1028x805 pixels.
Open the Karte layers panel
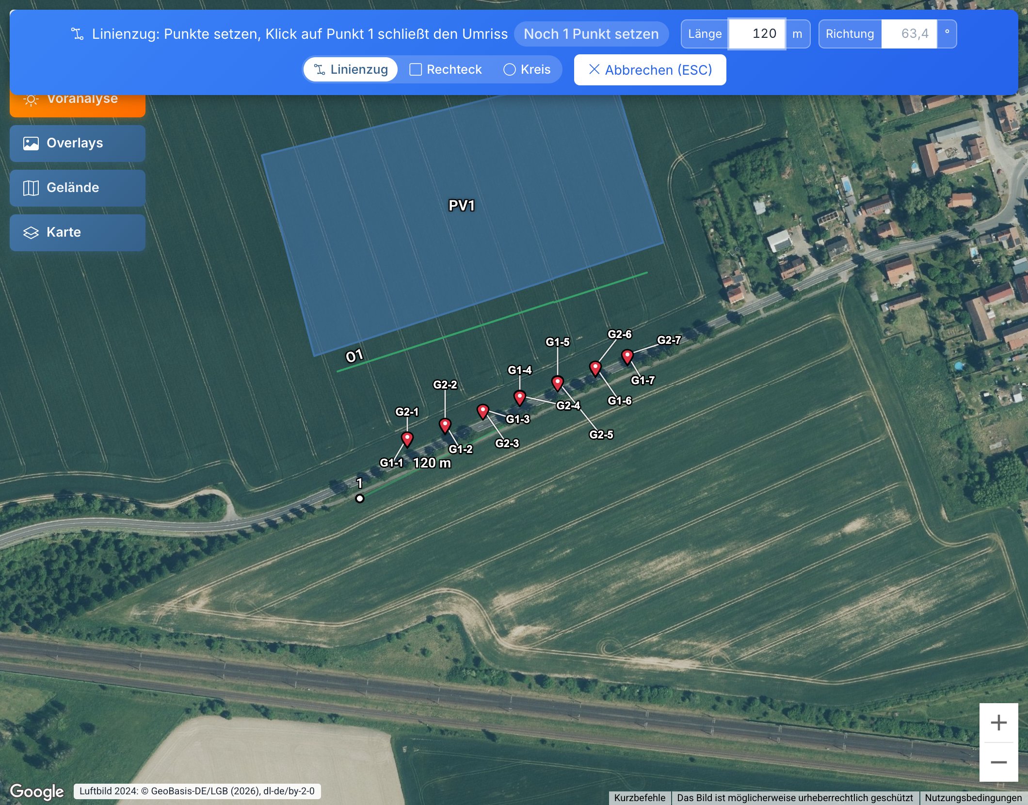pyautogui.click(x=78, y=232)
